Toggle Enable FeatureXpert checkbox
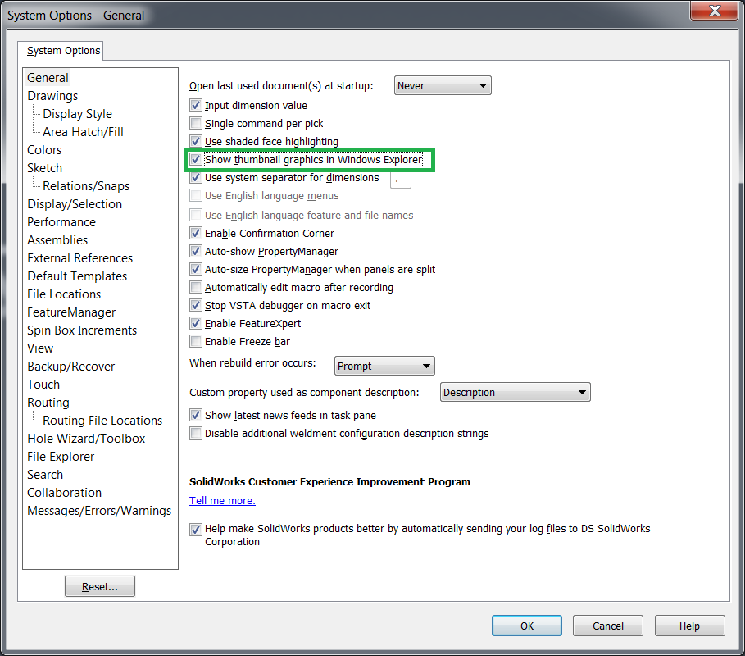The height and width of the screenshot is (656, 745). tap(195, 323)
